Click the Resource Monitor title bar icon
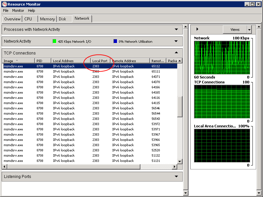 coord(5,4)
